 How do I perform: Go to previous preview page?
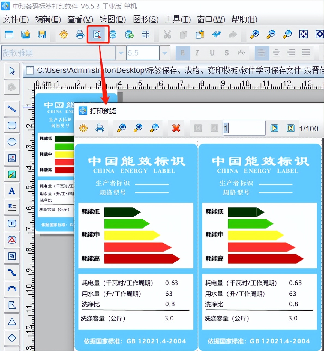214,128
